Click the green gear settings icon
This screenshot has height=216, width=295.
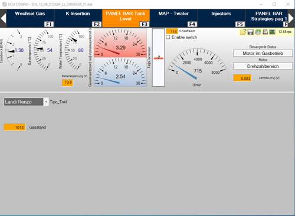pos(258,32)
